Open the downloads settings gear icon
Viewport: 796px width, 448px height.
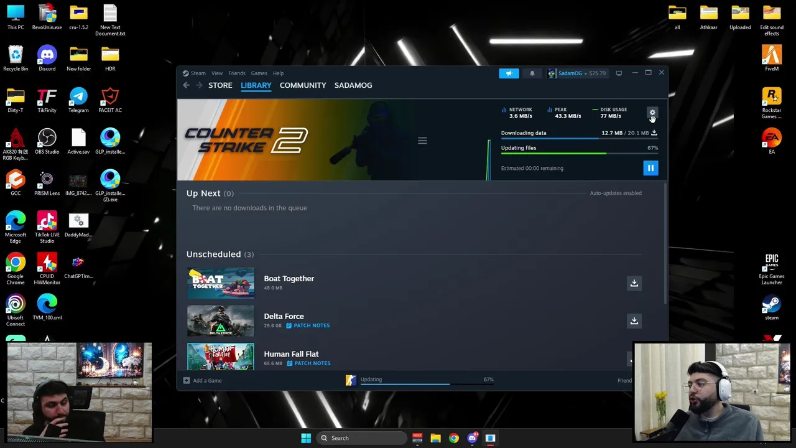(652, 113)
